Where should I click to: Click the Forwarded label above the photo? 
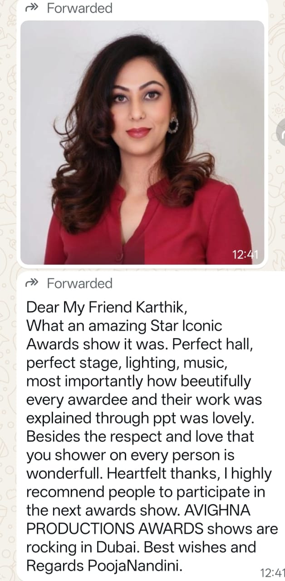[x=79, y=8]
